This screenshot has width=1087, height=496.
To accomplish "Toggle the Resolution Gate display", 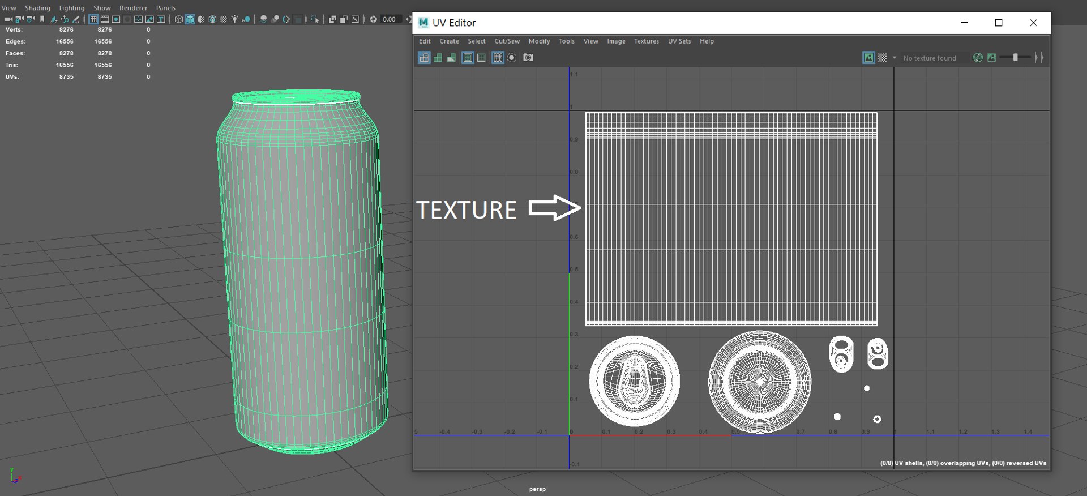I will pyautogui.click(x=116, y=19).
